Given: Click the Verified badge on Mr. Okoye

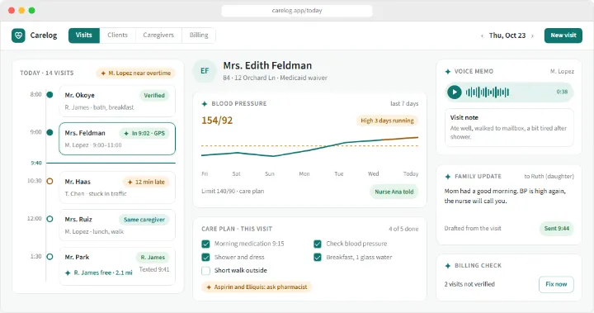Looking at the screenshot, I should click(x=154, y=96).
